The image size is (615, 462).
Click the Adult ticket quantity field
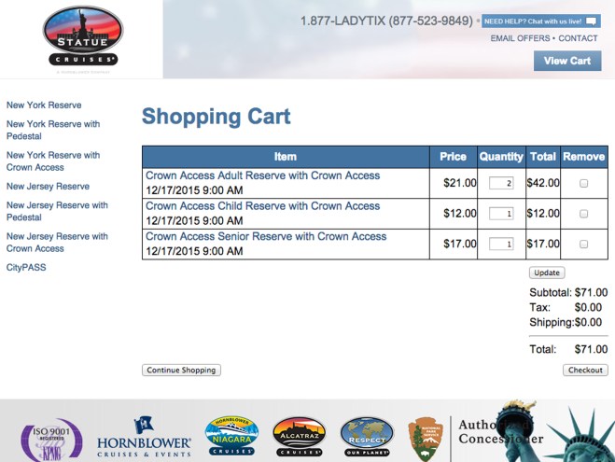coord(501,184)
